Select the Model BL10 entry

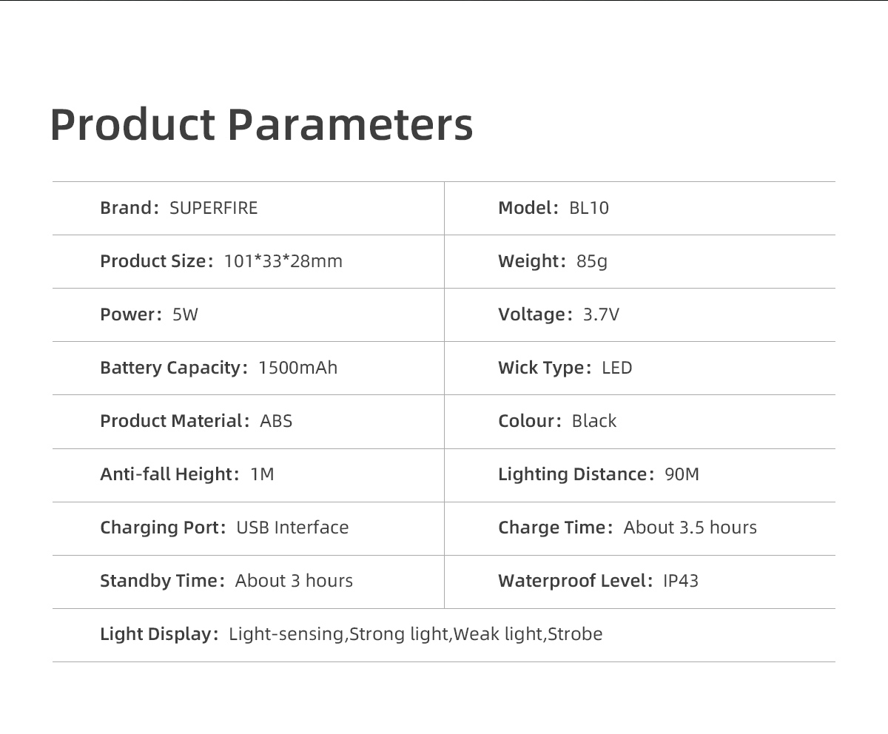coord(554,208)
